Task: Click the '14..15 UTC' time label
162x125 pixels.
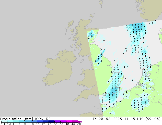Action: point(134,119)
